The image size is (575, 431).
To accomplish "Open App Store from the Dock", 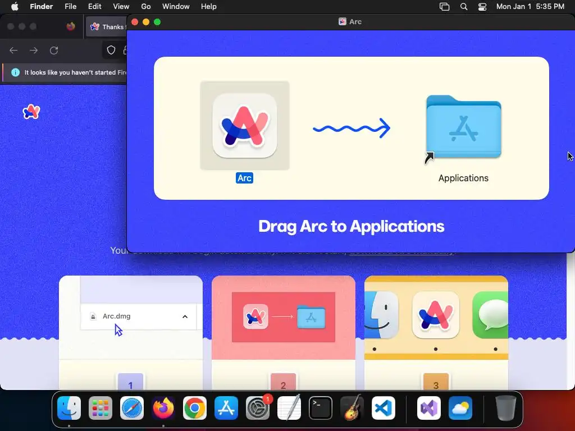I will (226, 408).
